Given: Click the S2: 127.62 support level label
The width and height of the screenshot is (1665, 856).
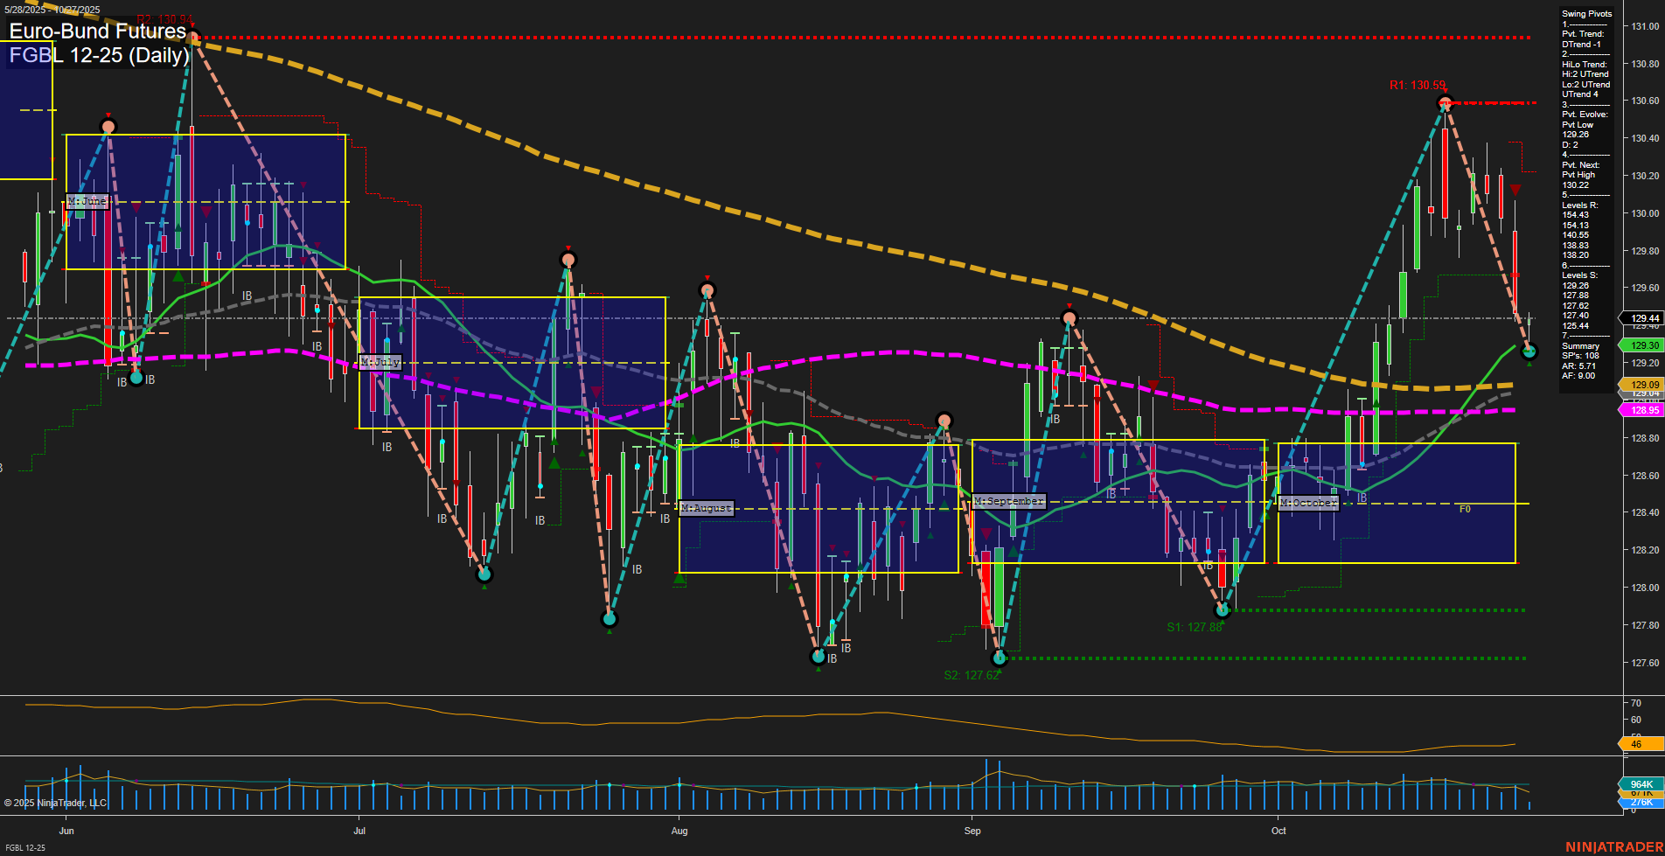Looking at the screenshot, I should (971, 675).
